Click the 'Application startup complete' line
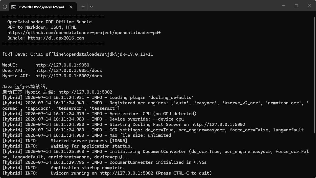Image resolution: width=316 pixels, height=178 pixels. pos(64,168)
